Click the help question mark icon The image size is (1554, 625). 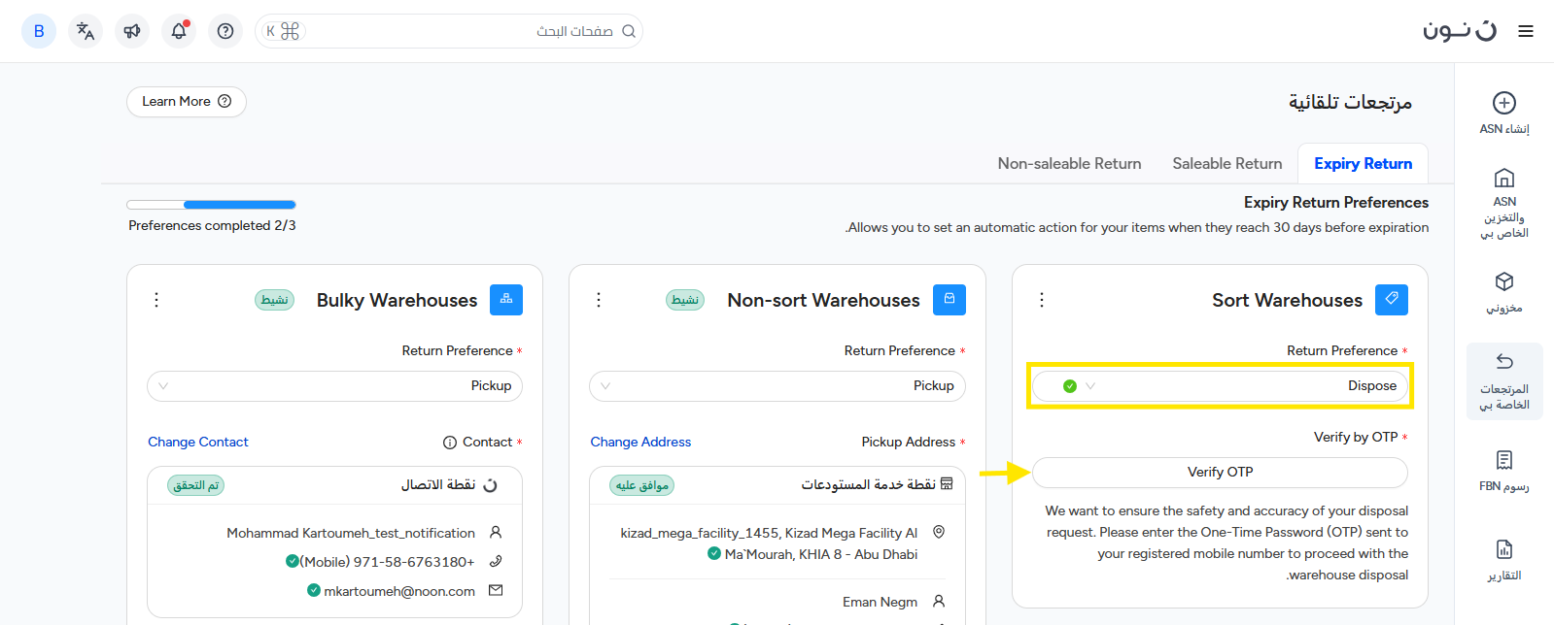tap(225, 31)
